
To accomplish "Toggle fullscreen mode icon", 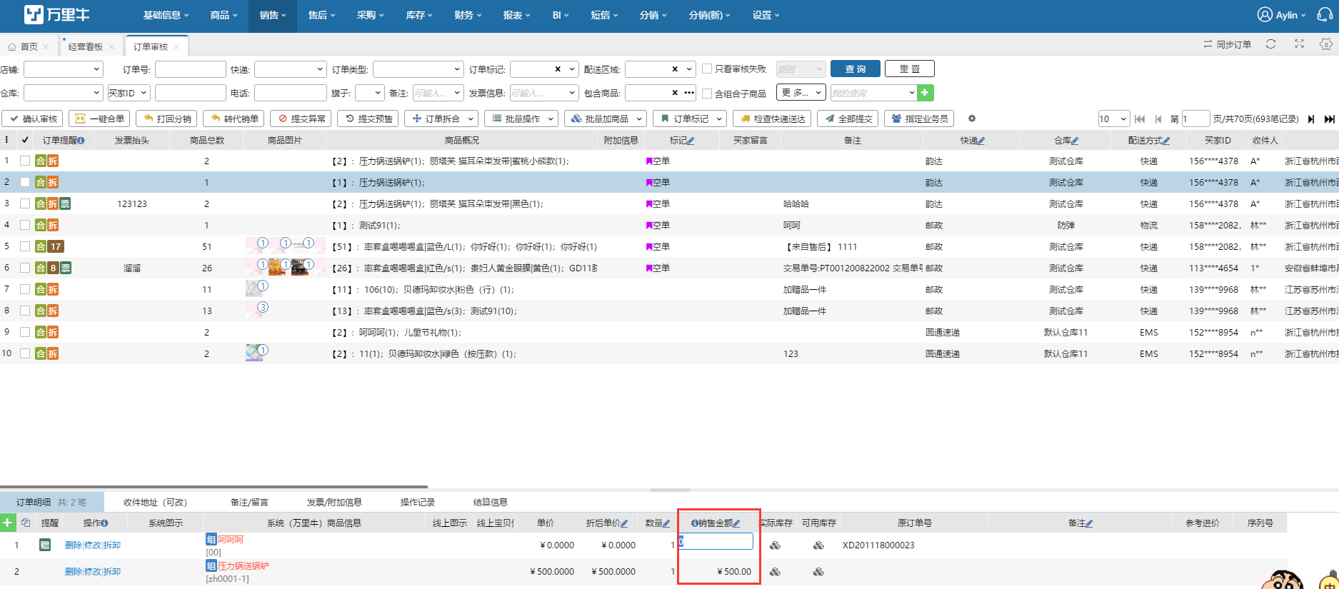I will point(1299,44).
